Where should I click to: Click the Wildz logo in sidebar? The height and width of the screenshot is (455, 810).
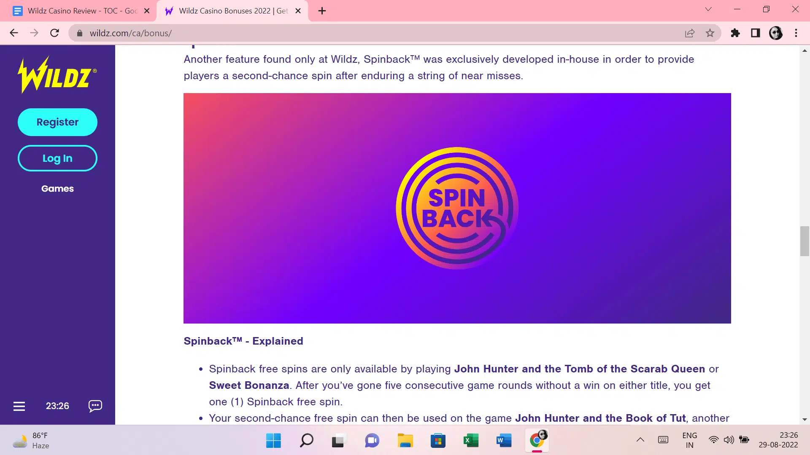57,75
